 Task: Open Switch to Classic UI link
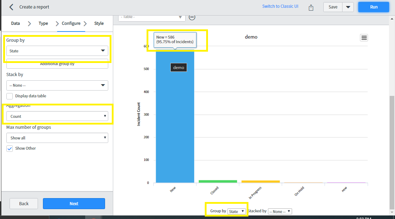[x=280, y=6]
